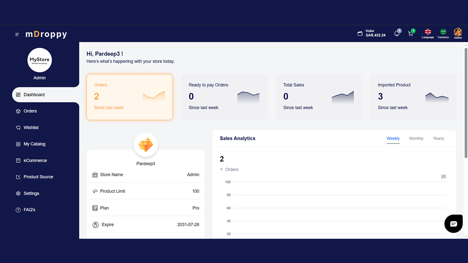468x263 pixels.
Task: Click the diamond plan badge icon
Action: click(x=146, y=145)
